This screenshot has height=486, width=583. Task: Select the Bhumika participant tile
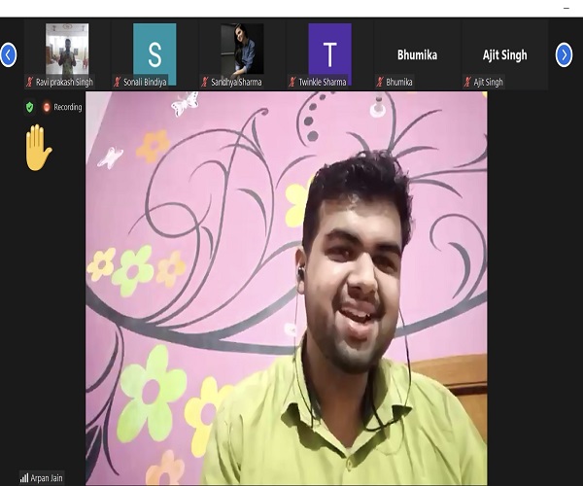coord(417,54)
